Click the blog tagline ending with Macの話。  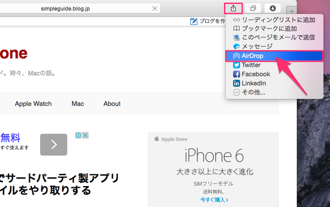coord(28,74)
